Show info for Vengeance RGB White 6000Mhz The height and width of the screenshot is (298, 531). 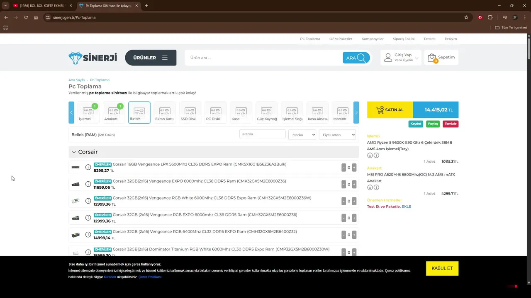coord(88,201)
